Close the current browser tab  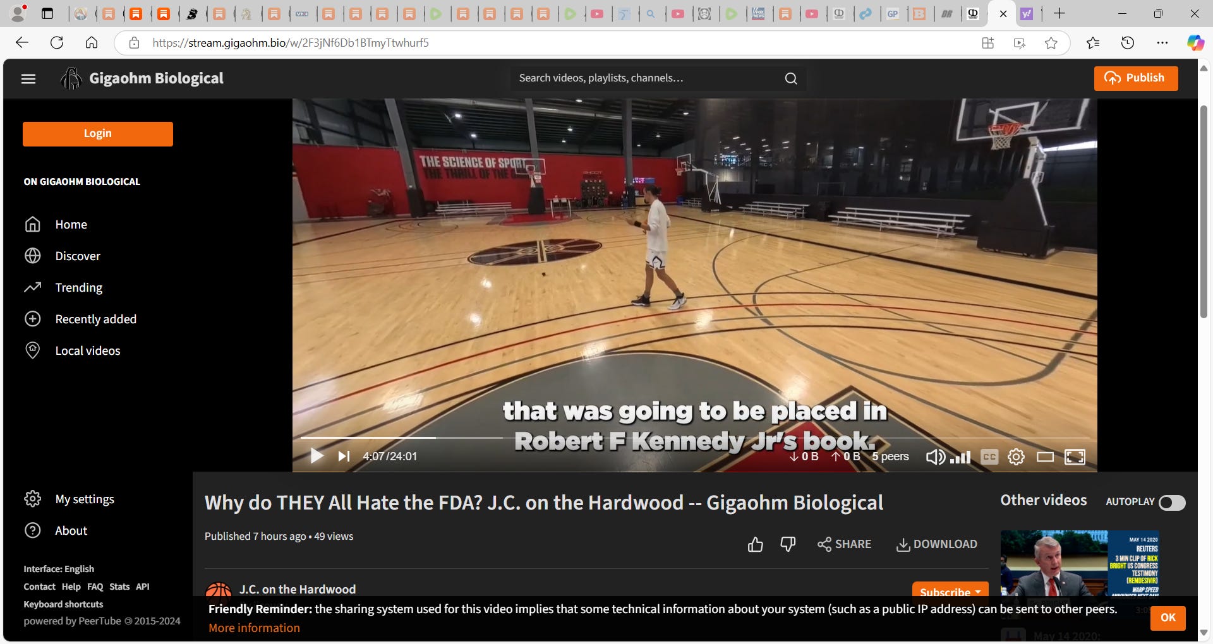coord(1003,13)
